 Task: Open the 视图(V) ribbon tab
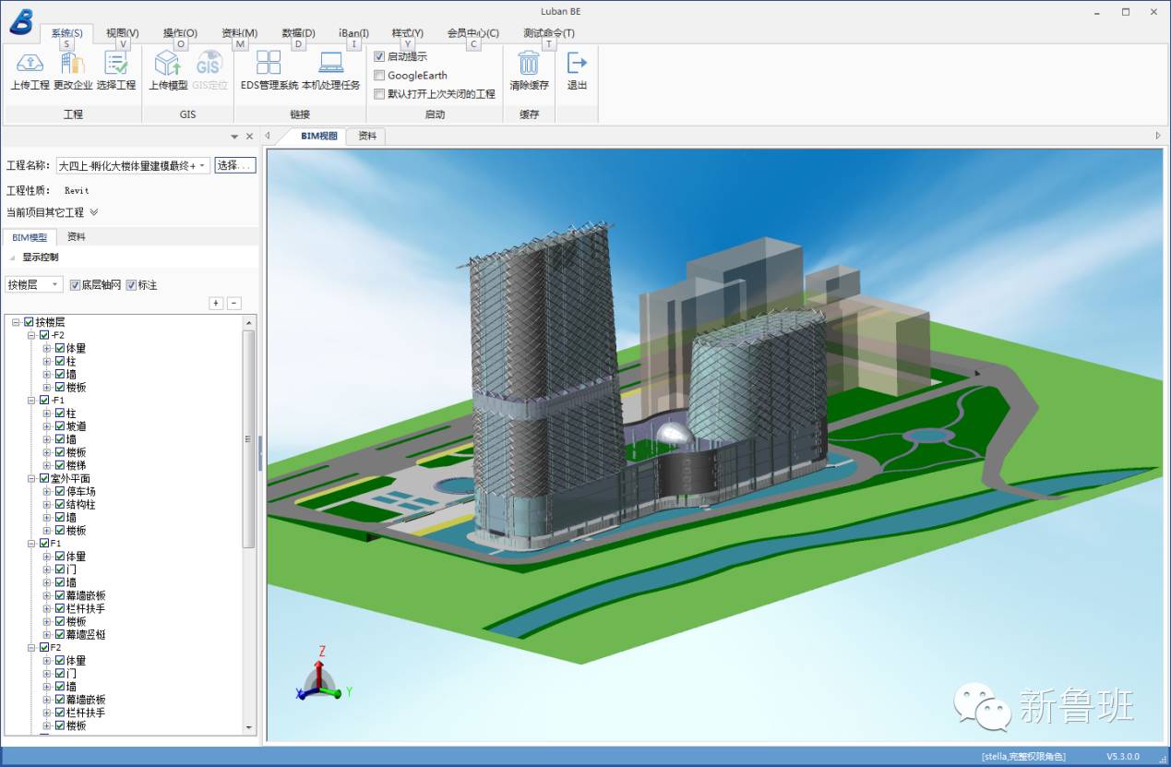[123, 33]
